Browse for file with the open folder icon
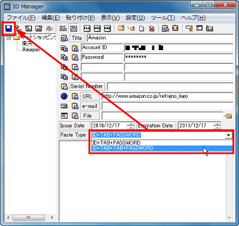 click(x=228, y=116)
